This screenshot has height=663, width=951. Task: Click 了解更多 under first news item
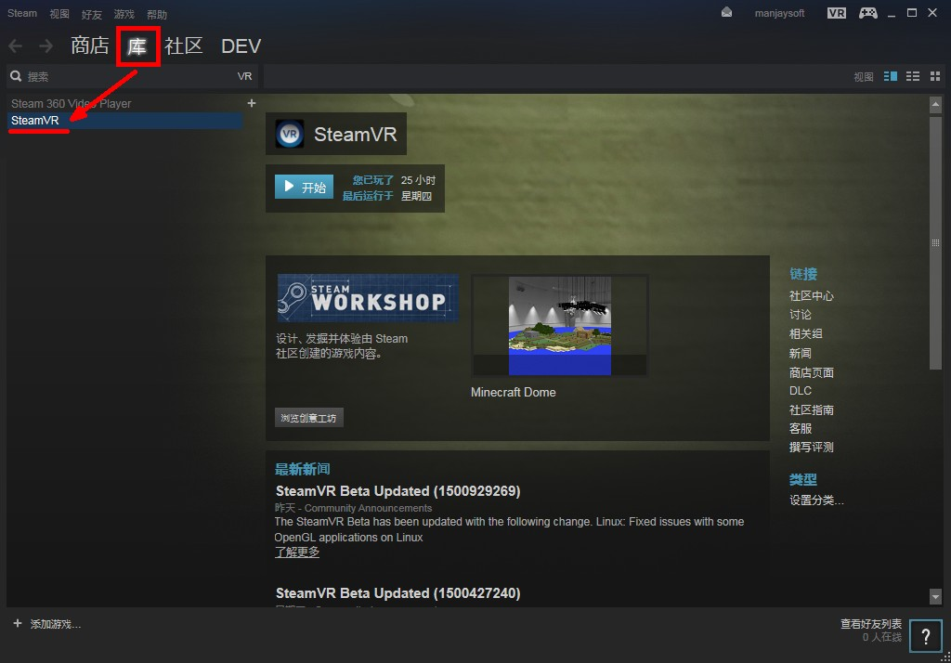(x=297, y=552)
